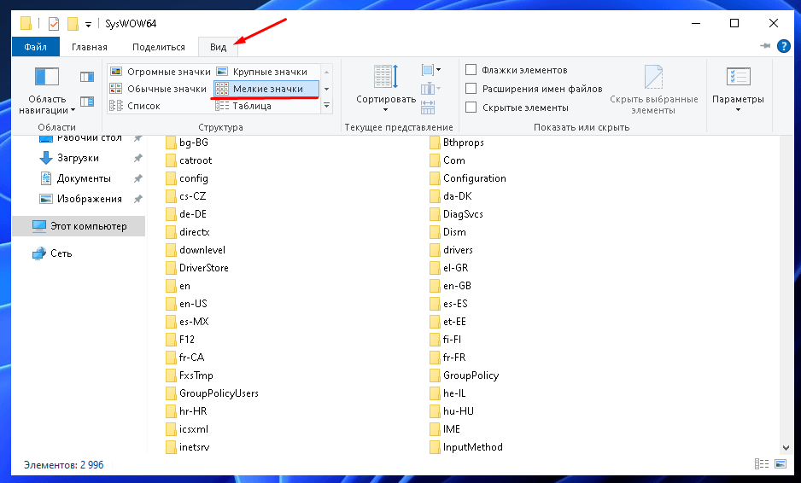Click the Параметры options icon
Image resolution: width=801 pixels, height=483 pixels.
(738, 78)
